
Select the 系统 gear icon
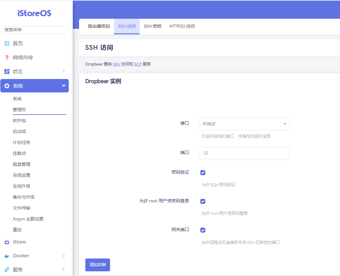pyautogui.click(x=7, y=86)
